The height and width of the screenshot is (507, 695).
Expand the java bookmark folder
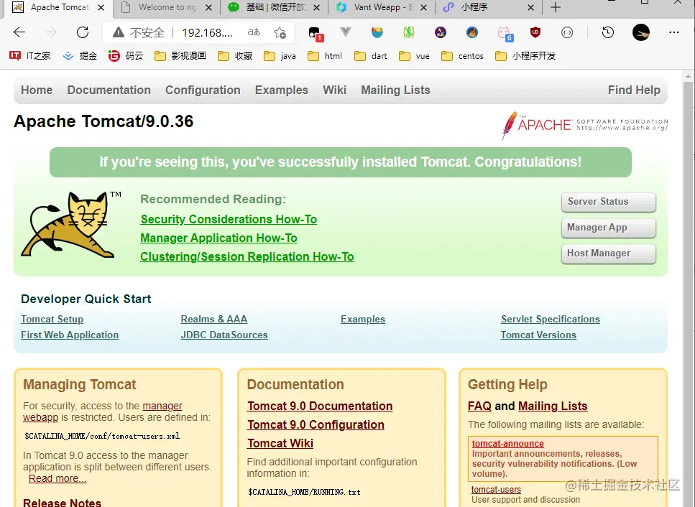point(280,56)
